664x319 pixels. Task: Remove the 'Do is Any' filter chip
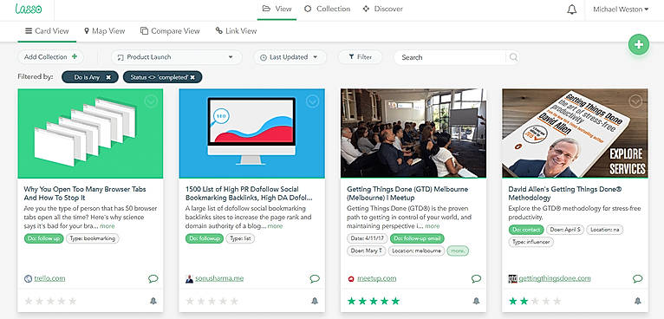pyautogui.click(x=108, y=77)
